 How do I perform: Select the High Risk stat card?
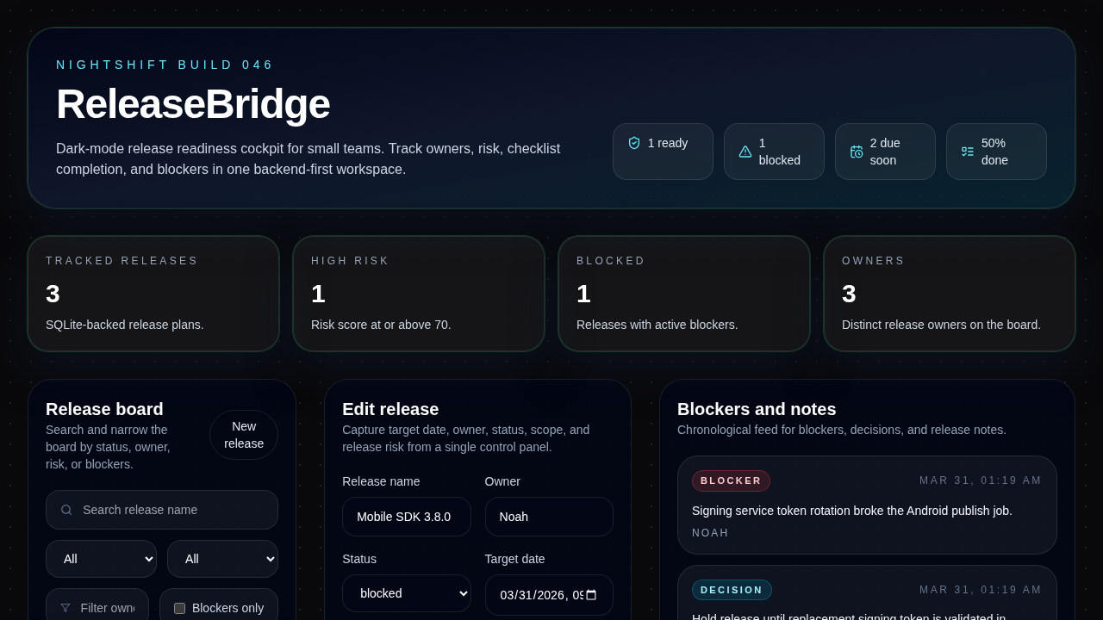coord(419,294)
